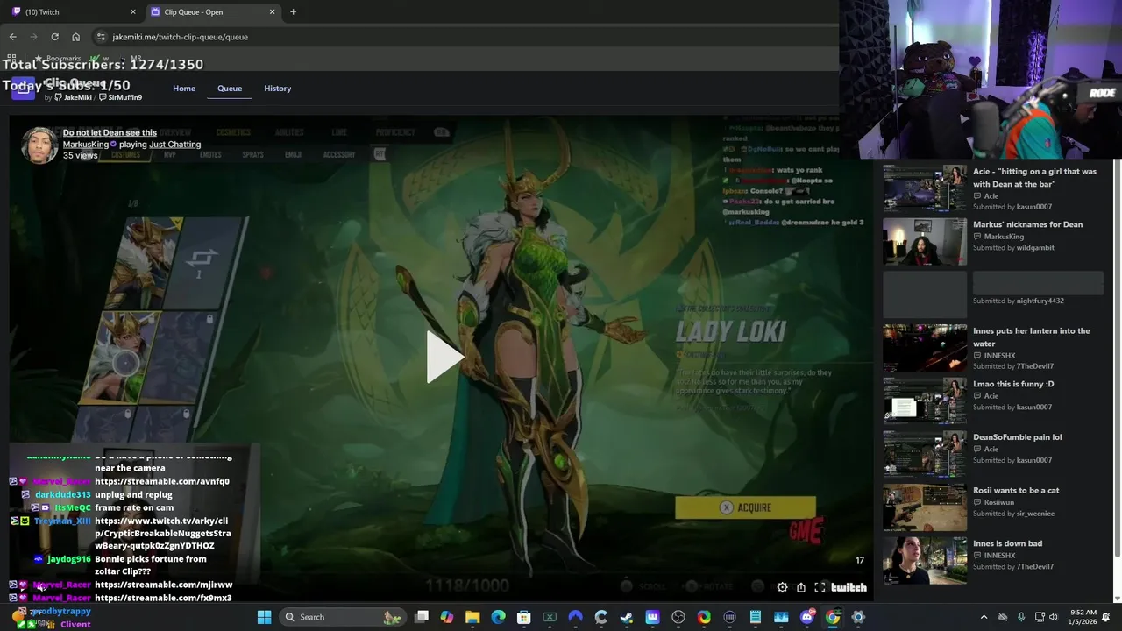Open the History nav item
Screen dimensions: 1122x631
click(x=278, y=89)
